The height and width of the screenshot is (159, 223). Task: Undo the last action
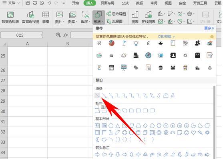pos(49,3)
